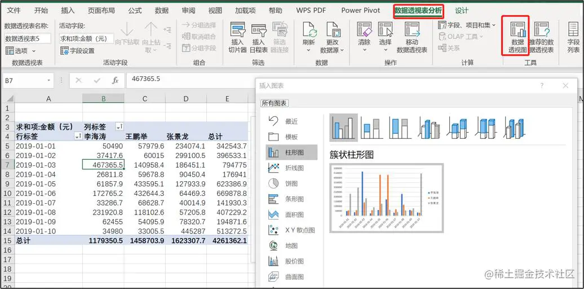Expand the Clear (清除) dropdown arrow
This screenshot has height=289, width=584.
pyautogui.click(x=364, y=50)
